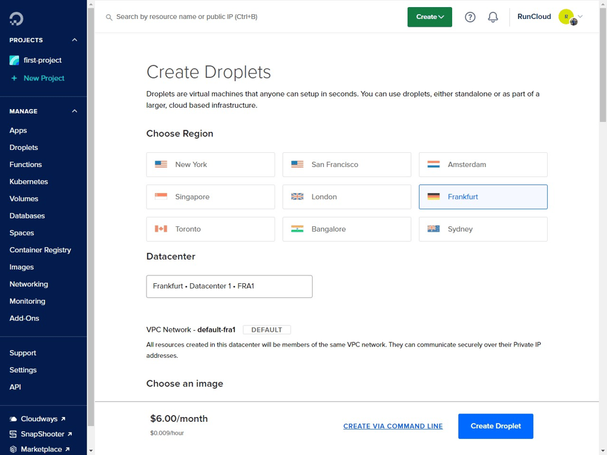Screen dimensions: 607x455
Task: Select the London region
Action: (347, 197)
